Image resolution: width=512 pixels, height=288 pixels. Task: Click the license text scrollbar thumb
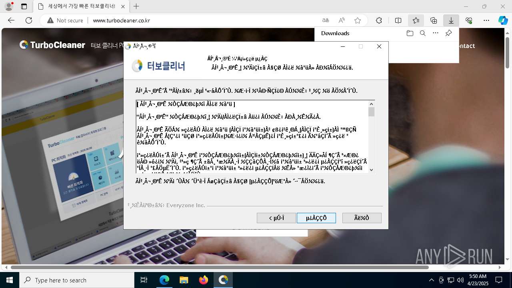[372, 112]
